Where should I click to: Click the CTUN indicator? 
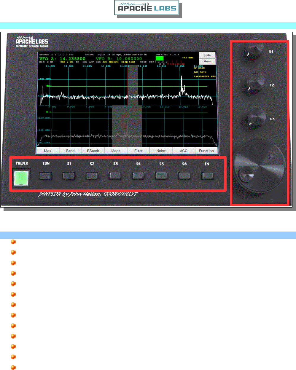point(143,62)
